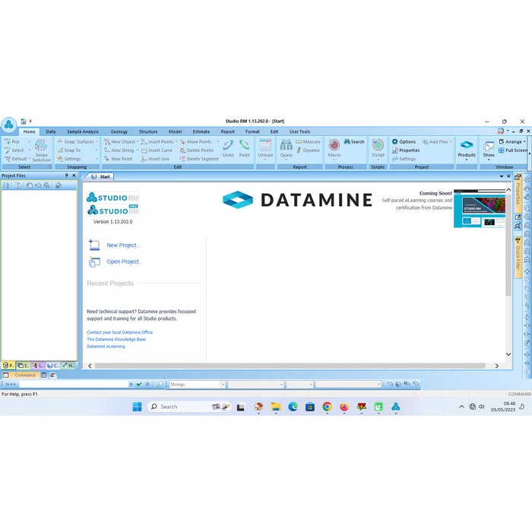Click the Redo button
Image resolution: width=532 pixels, height=532 pixels.
(x=244, y=148)
